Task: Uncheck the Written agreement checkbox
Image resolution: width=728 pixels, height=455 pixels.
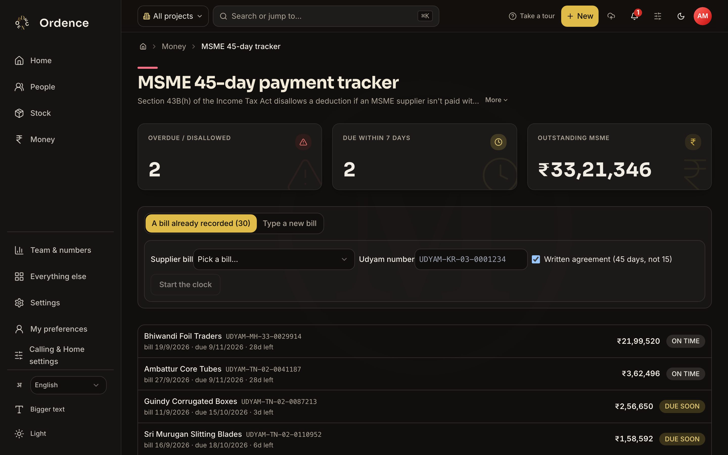Action: [536, 259]
